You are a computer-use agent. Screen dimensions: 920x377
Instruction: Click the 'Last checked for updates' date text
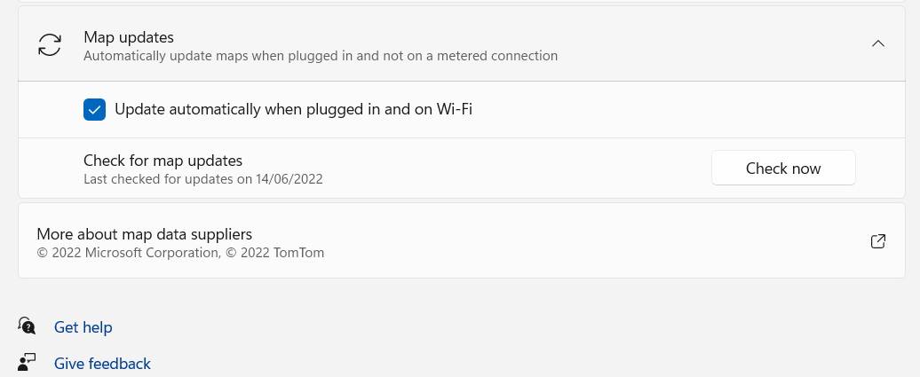(202, 179)
